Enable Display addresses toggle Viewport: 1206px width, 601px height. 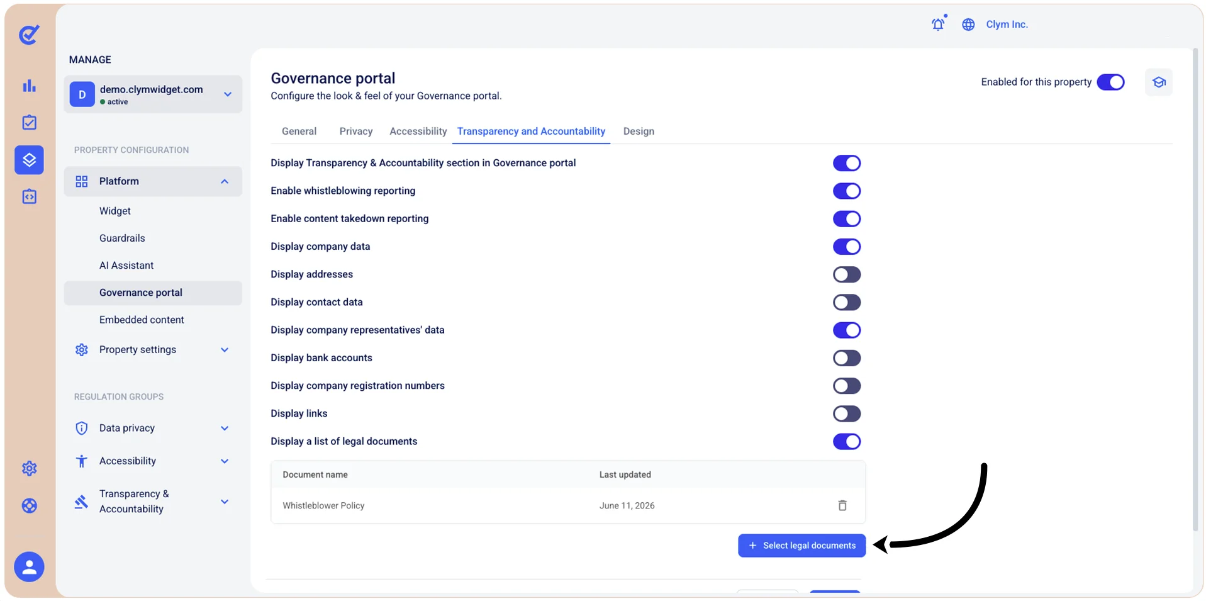click(847, 274)
